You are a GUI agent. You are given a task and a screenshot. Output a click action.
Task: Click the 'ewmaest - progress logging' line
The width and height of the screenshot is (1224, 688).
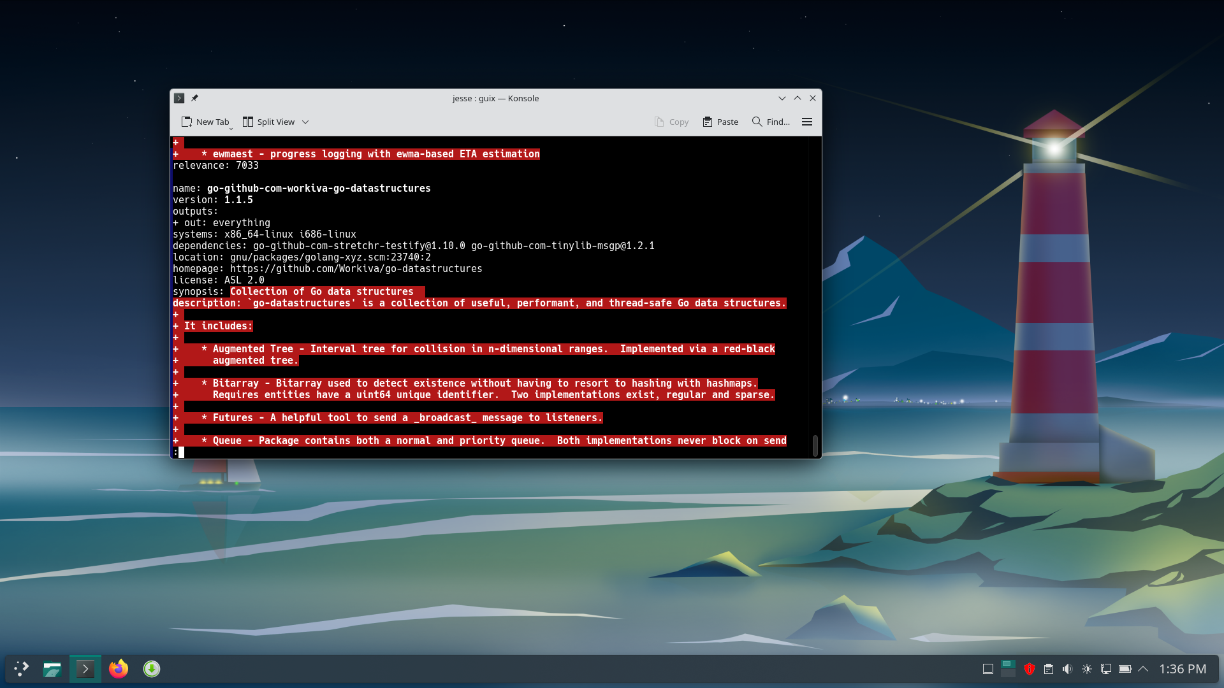click(356, 154)
